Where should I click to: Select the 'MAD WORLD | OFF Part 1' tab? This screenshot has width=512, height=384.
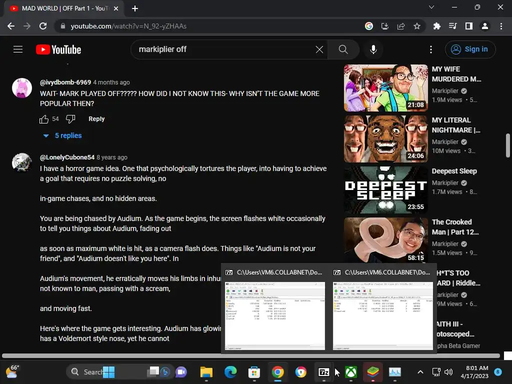[64, 8]
